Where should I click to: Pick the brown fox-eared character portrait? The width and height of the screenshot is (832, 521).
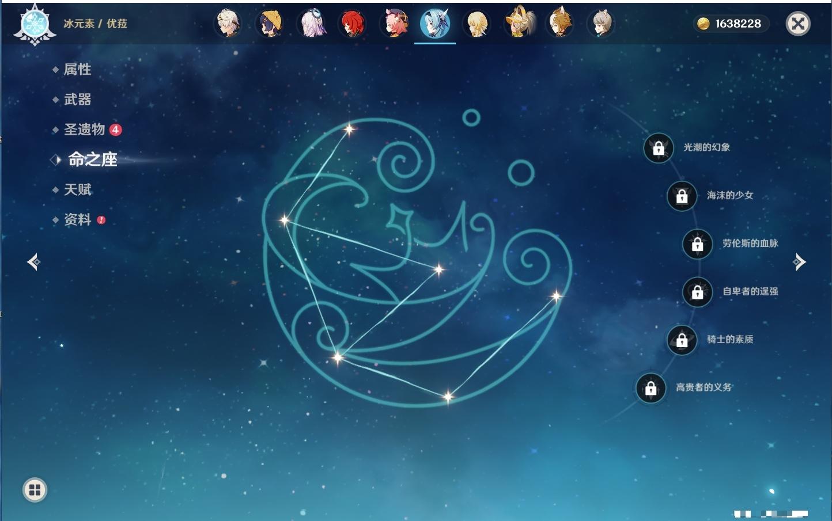point(560,24)
